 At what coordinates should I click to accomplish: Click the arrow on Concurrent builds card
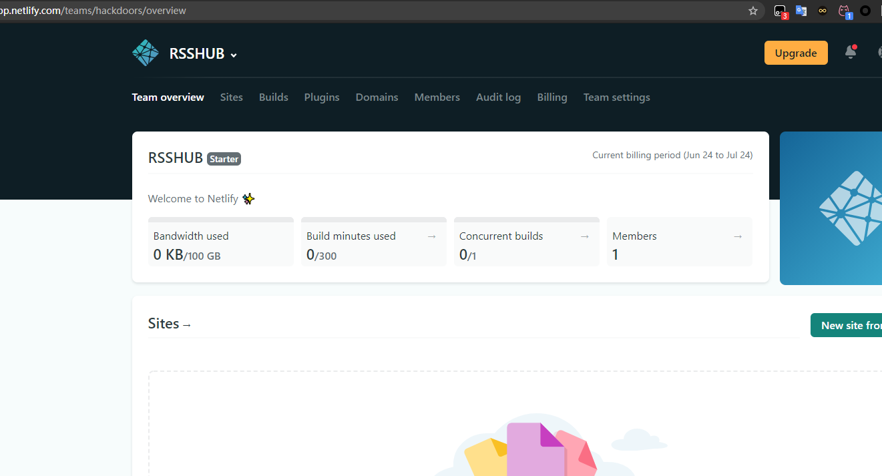tap(585, 236)
